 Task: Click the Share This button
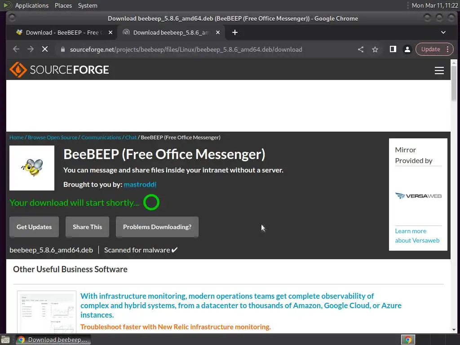pos(88,227)
